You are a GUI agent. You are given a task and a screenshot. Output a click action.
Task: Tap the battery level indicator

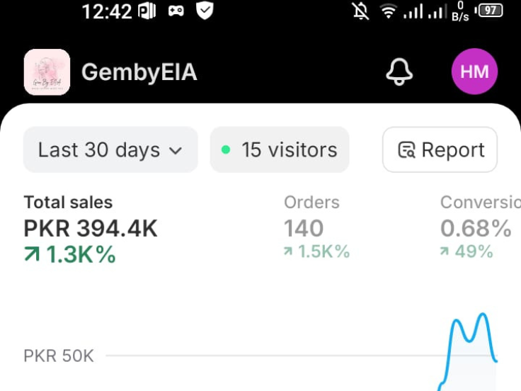pos(491,11)
